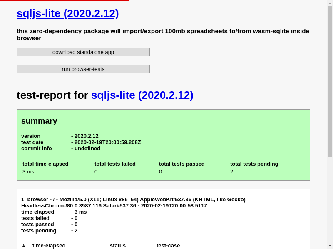Click the total time-elapsed column header
The width and height of the screenshot is (333, 249).
pyautogui.click(x=45, y=164)
